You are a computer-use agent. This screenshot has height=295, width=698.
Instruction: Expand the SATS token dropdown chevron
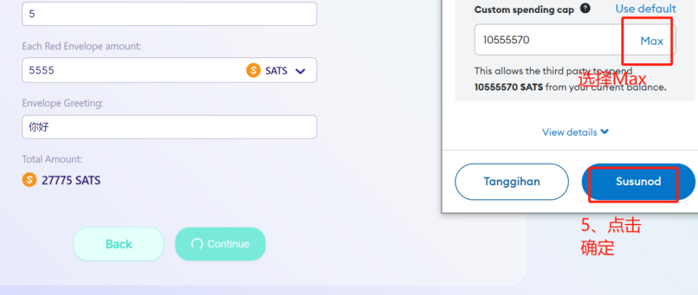[300, 71]
